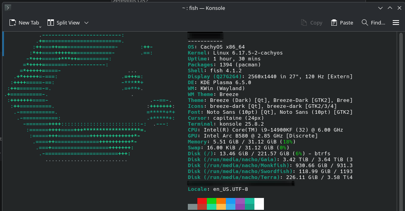Click the bright red color block

[202, 201]
